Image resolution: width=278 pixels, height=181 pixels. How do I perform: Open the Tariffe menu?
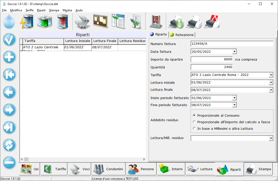(29, 10)
